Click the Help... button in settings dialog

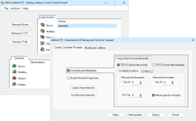coord(116,115)
